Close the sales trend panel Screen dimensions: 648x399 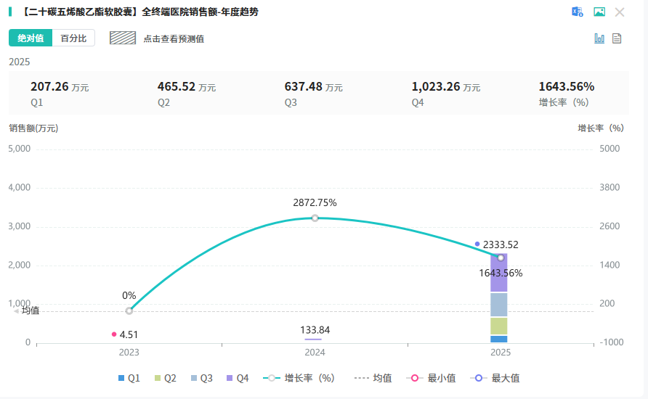tap(620, 12)
